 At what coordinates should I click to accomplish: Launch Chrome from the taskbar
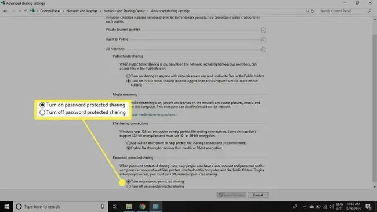point(142,206)
